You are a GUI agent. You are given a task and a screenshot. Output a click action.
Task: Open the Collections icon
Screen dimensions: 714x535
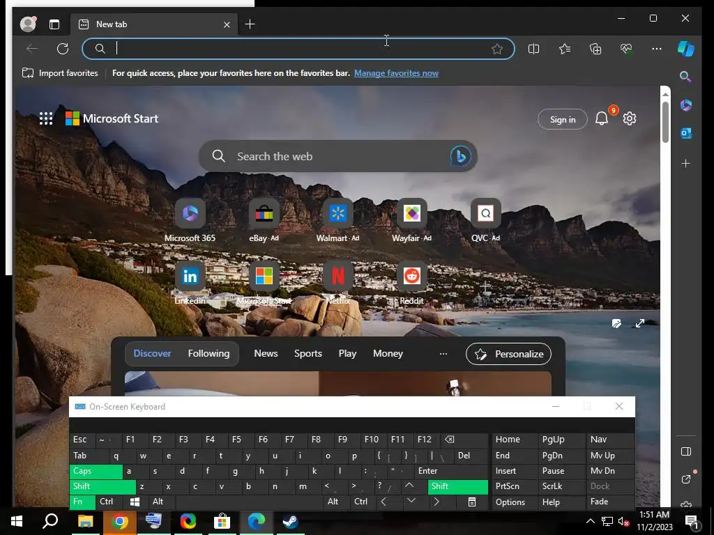(595, 49)
